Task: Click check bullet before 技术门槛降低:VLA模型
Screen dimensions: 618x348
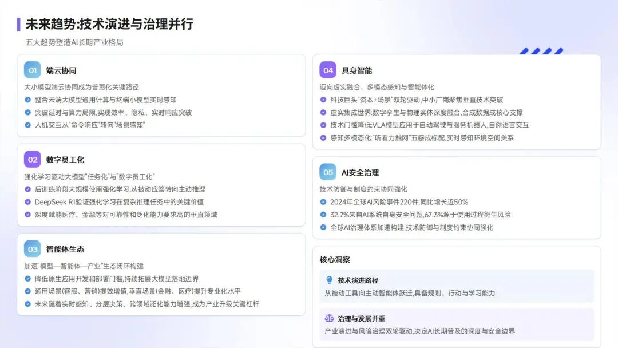Action: [x=323, y=125]
